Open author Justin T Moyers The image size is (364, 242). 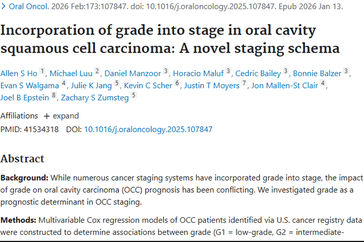point(213,86)
